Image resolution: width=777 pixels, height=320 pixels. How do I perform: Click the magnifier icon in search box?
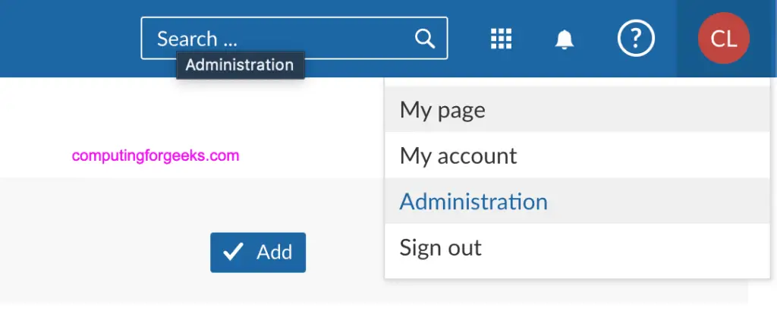click(425, 38)
